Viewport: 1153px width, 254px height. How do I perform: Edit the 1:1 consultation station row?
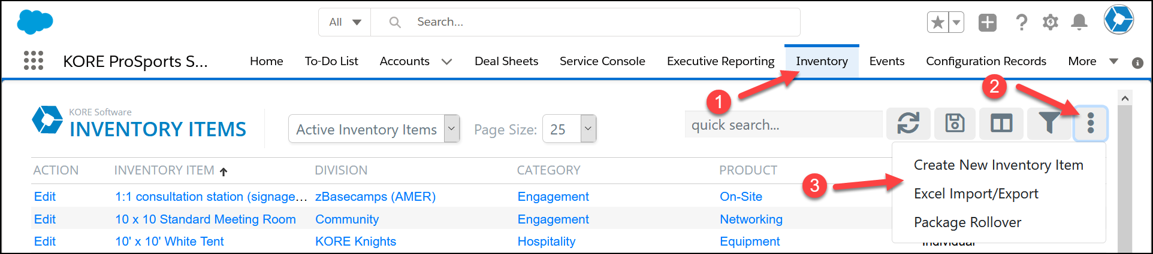click(45, 197)
